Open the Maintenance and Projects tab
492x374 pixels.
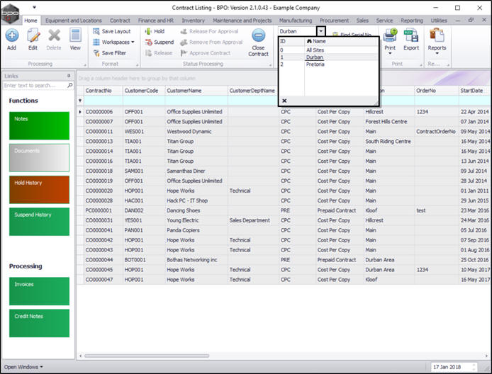click(242, 21)
